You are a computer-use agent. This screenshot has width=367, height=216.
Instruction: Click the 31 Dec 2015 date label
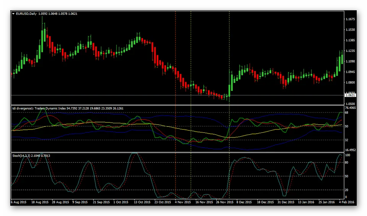point(286,202)
